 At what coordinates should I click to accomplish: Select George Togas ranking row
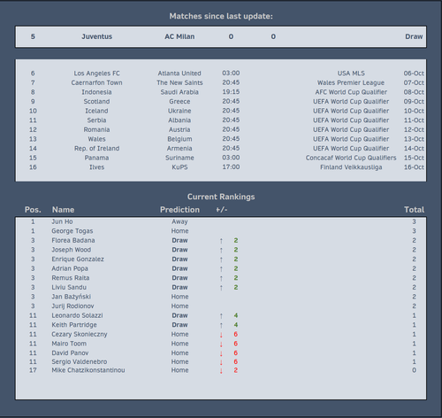point(221,231)
